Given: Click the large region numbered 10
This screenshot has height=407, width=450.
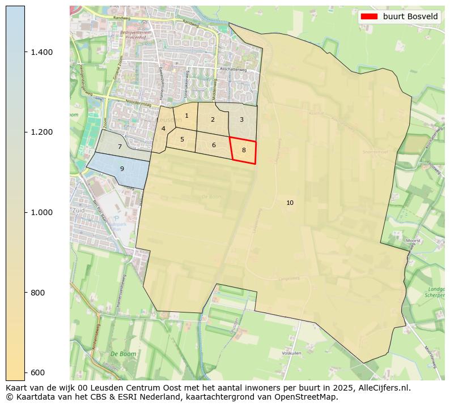Looking at the screenshot, I should (290, 203).
